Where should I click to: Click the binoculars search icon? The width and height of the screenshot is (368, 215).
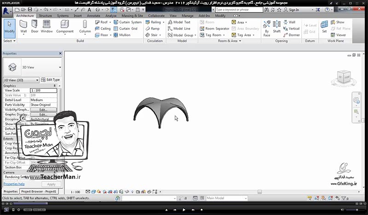coord(266,10)
